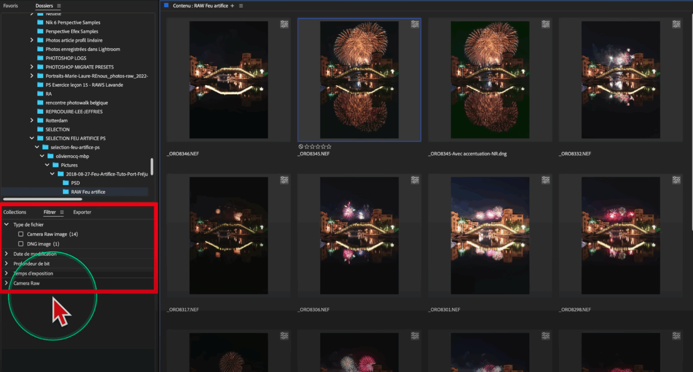Open the Contenu tab hamburger menu

pos(241,5)
